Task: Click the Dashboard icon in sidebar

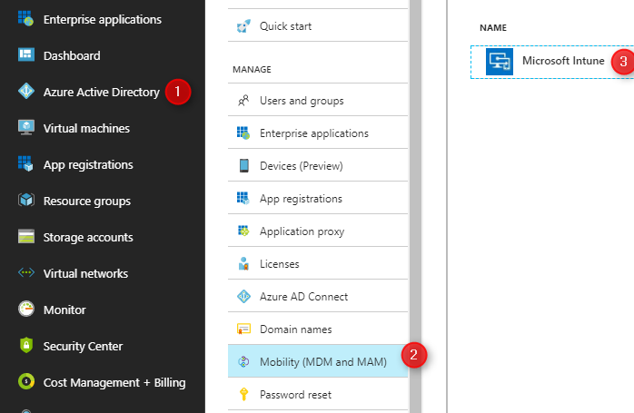Action: coord(25,54)
